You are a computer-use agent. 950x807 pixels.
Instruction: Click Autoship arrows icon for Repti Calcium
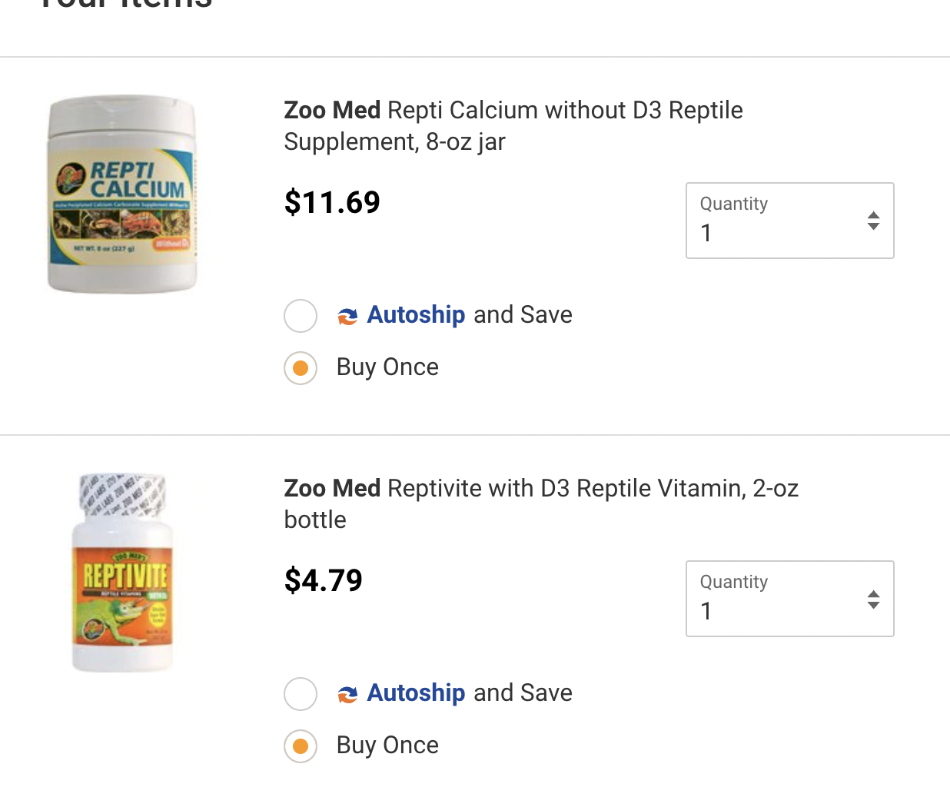[x=347, y=316]
